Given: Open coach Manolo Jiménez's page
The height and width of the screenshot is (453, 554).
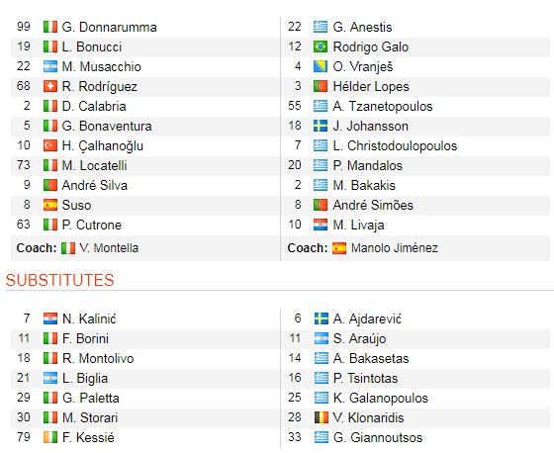Looking at the screenshot, I should tap(395, 248).
